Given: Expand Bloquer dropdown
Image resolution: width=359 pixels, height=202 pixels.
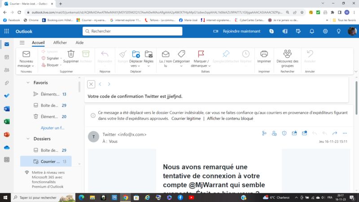Looking at the screenshot, I should pos(61,65).
